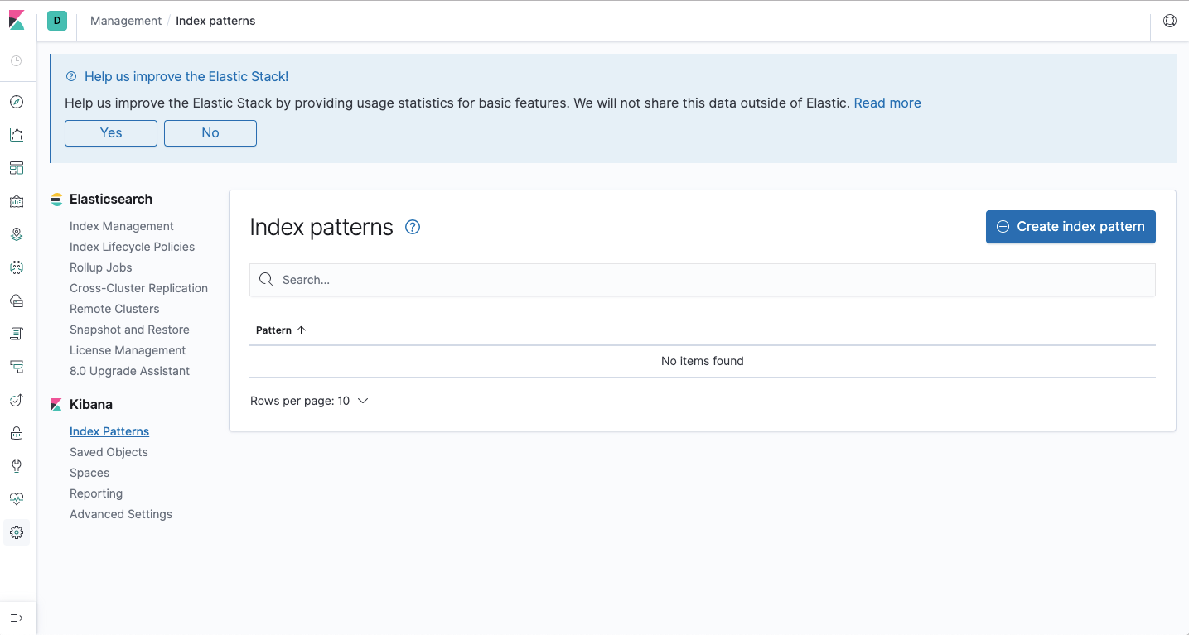Viewport: 1189px width, 635px height.
Task: Click the Kibana logo in the top-left corner
Action: [17, 21]
